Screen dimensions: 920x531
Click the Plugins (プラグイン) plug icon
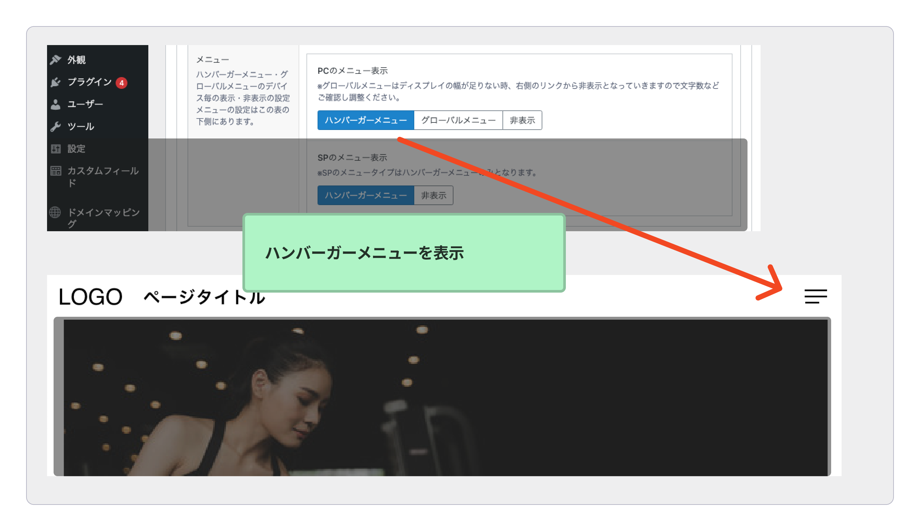click(x=56, y=82)
